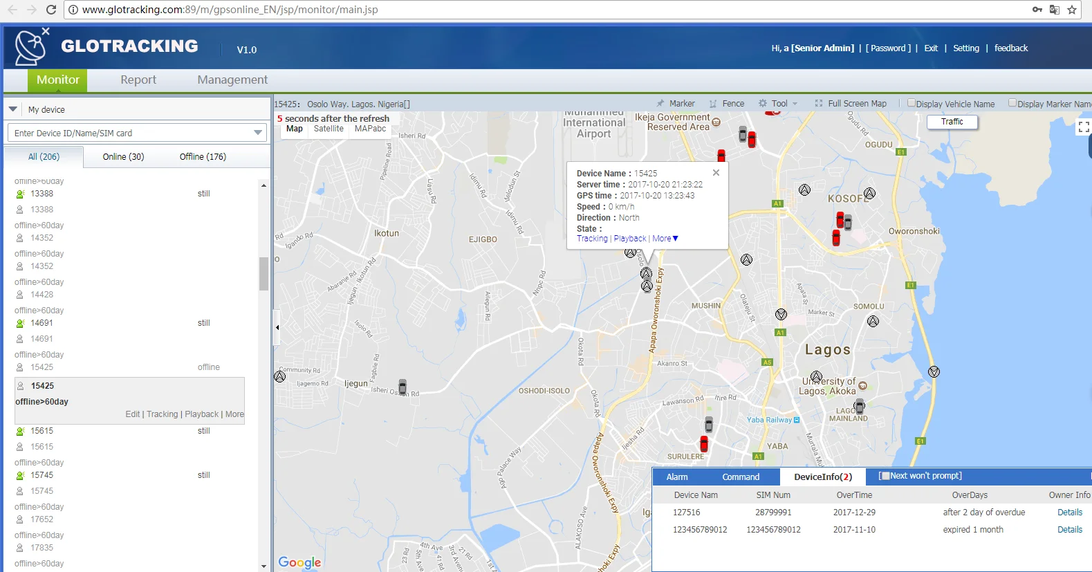1092x572 pixels.
Task: Select the Map view type
Action: click(x=294, y=129)
